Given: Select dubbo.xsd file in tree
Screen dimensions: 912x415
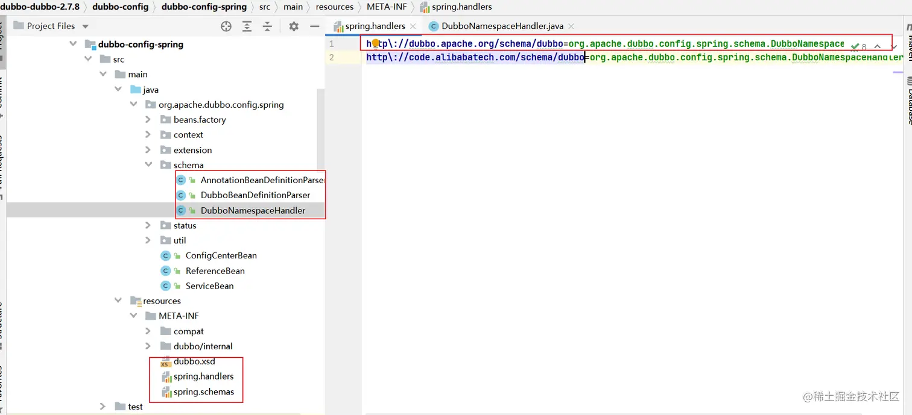Looking at the screenshot, I should point(194,361).
